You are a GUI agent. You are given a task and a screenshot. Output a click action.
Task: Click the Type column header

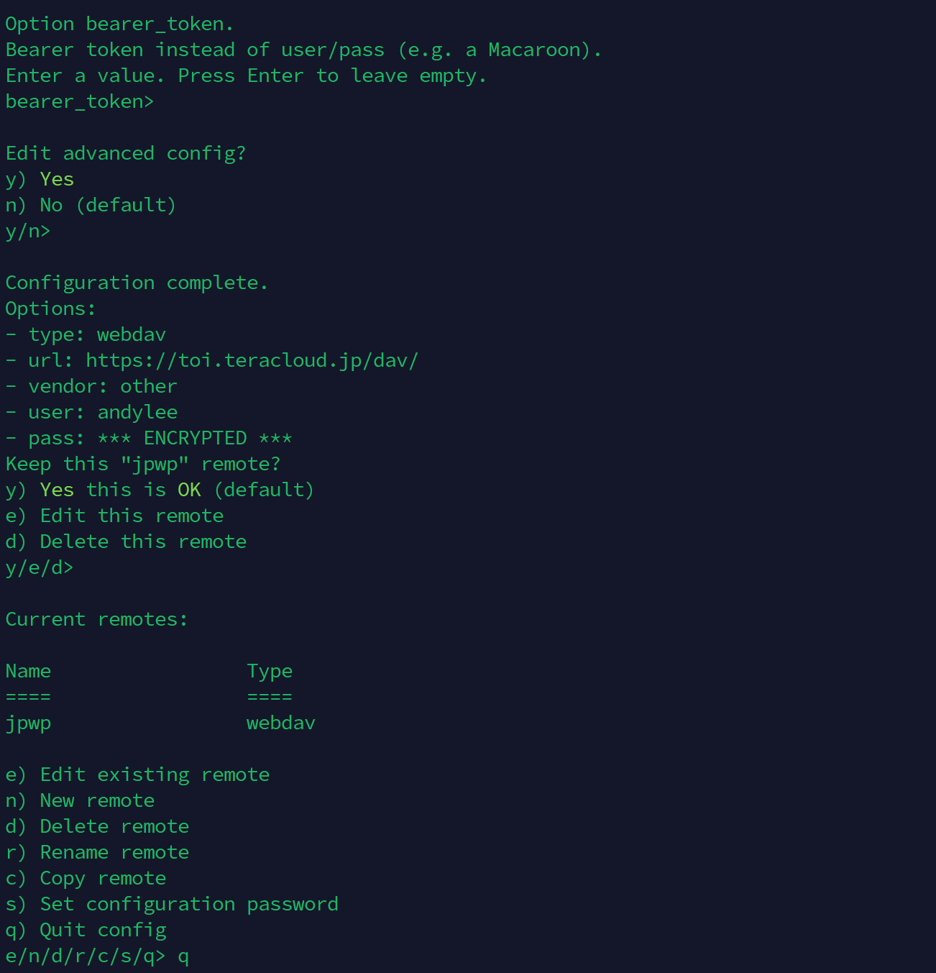(x=270, y=672)
